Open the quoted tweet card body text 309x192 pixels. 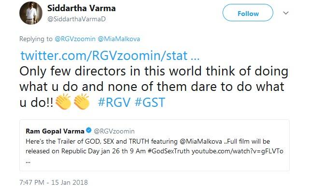point(154,151)
